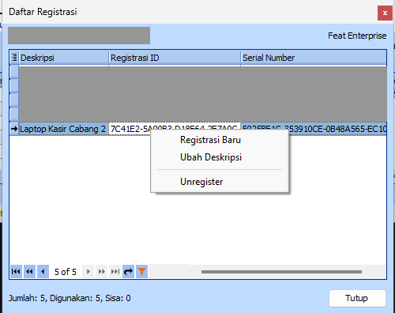395x313 pixels.
Task: Sort by Deskripsi column header
Action: [64, 58]
